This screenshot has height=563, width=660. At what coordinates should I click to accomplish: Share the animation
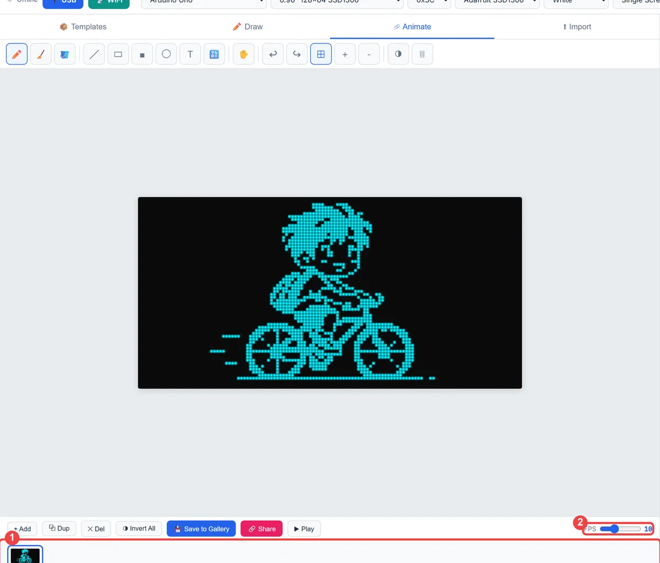[262, 529]
